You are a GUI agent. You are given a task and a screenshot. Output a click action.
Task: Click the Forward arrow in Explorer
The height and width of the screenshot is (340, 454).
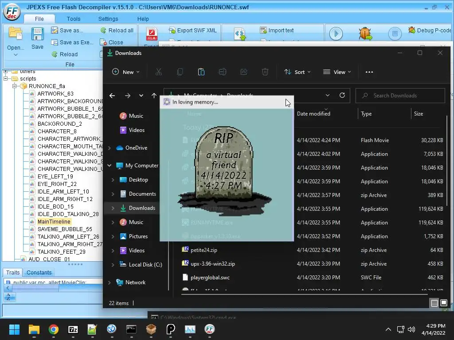point(127,96)
